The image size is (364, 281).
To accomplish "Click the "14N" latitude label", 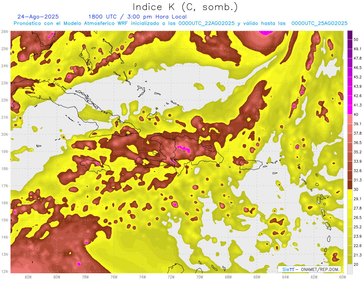I will tap(5, 237).
